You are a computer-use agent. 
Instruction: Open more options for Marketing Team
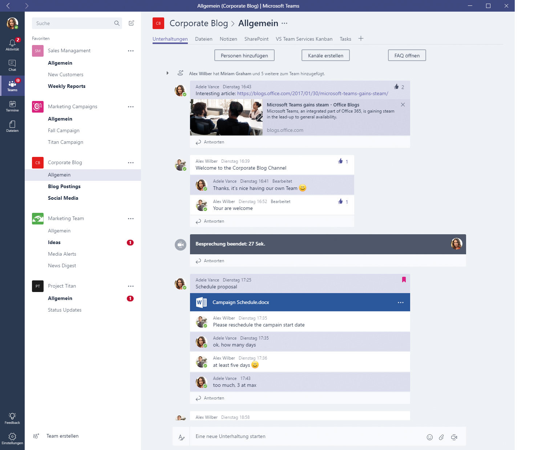click(x=131, y=219)
